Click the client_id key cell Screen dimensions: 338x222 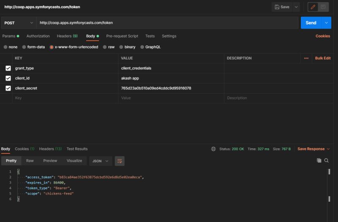click(x=65, y=78)
